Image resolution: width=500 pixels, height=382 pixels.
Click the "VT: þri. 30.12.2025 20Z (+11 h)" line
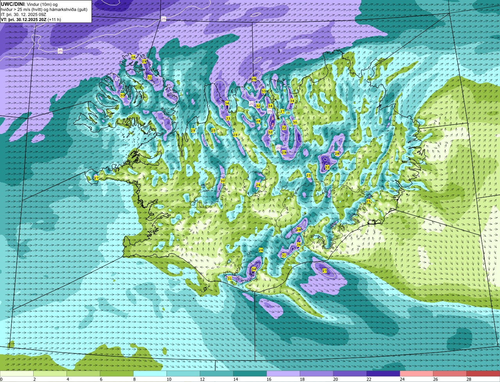pos(31,20)
